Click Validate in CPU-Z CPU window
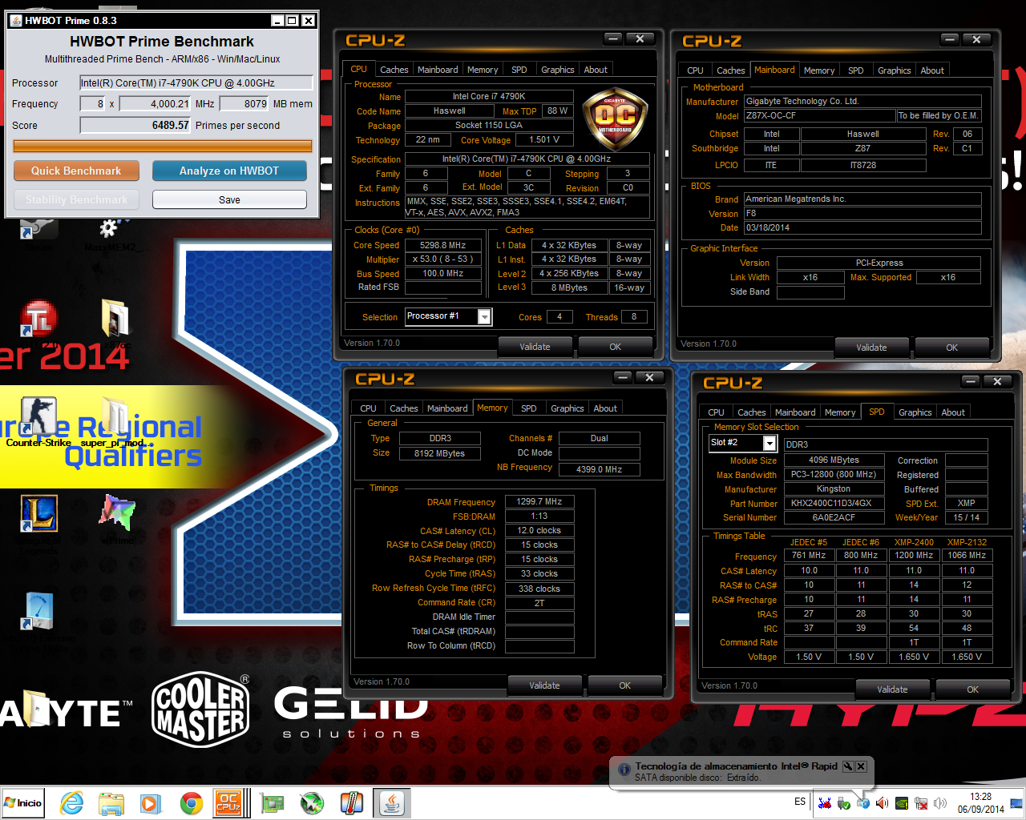The height and width of the screenshot is (820, 1026). click(x=535, y=347)
